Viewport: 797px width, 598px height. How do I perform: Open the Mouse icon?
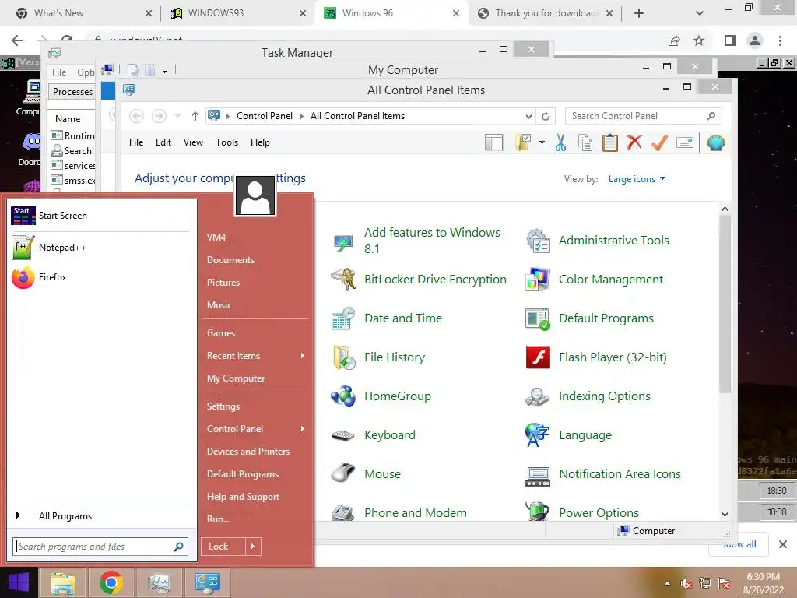pos(343,473)
